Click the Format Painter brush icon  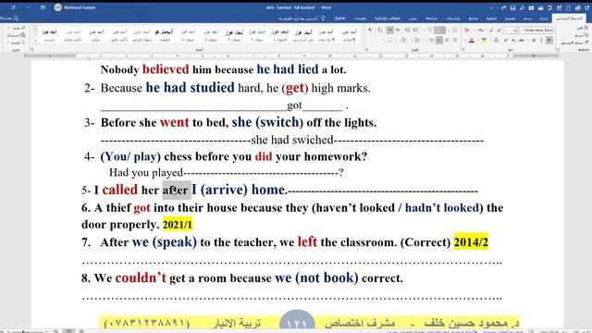pyautogui.click(x=586, y=43)
